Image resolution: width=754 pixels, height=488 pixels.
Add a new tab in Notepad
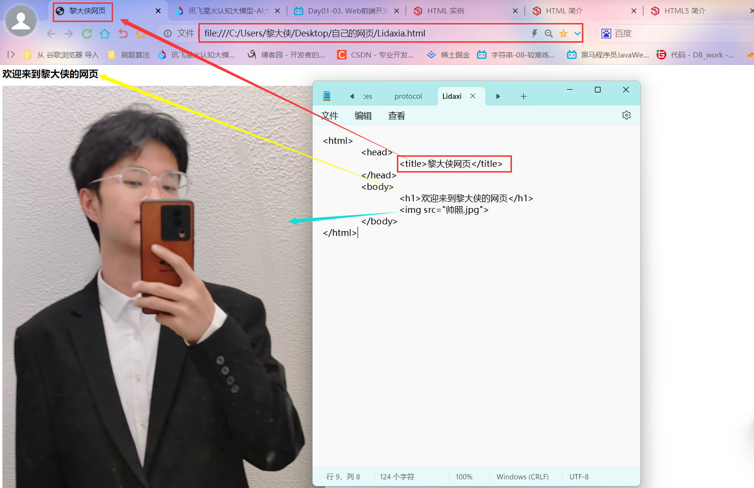524,96
